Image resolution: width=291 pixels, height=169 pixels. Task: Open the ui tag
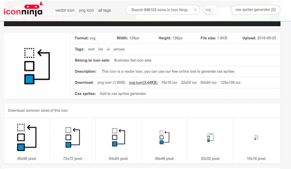click(108, 49)
